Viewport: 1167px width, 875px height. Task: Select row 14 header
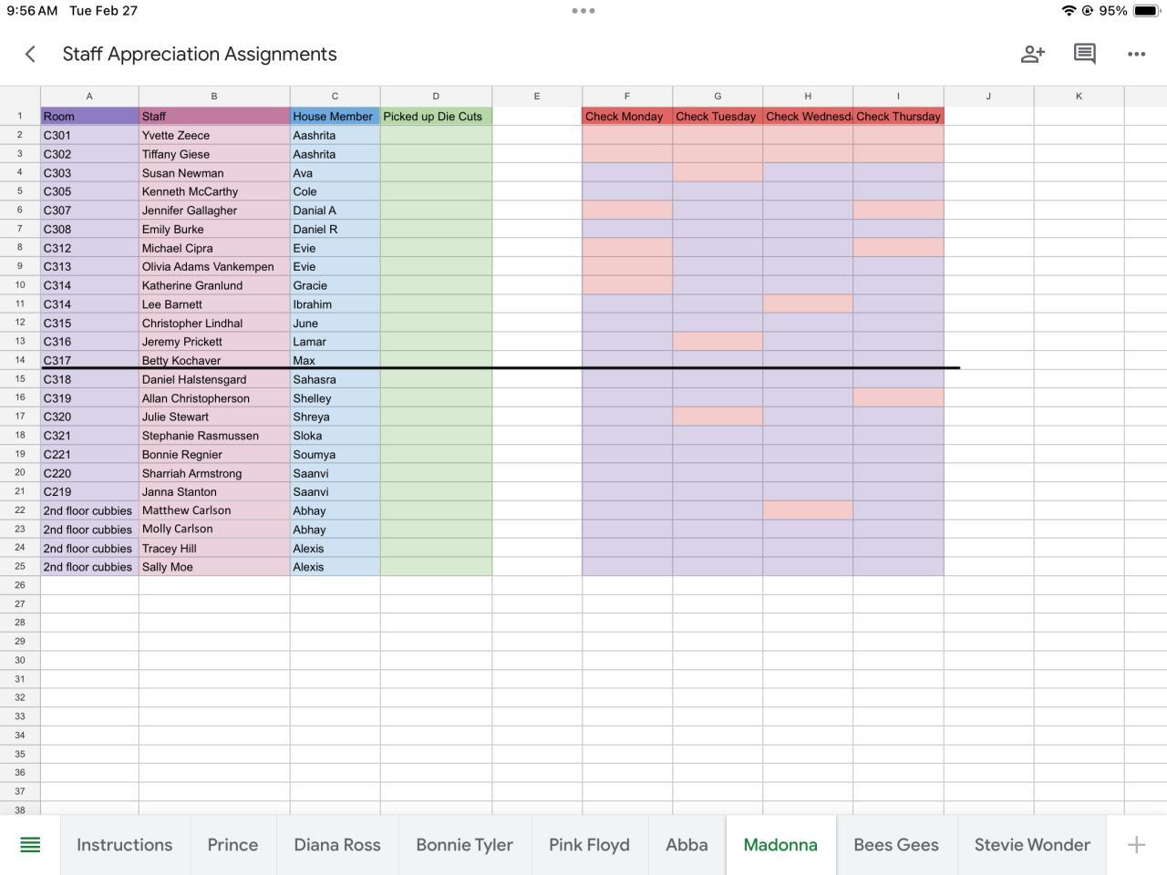[20, 360]
